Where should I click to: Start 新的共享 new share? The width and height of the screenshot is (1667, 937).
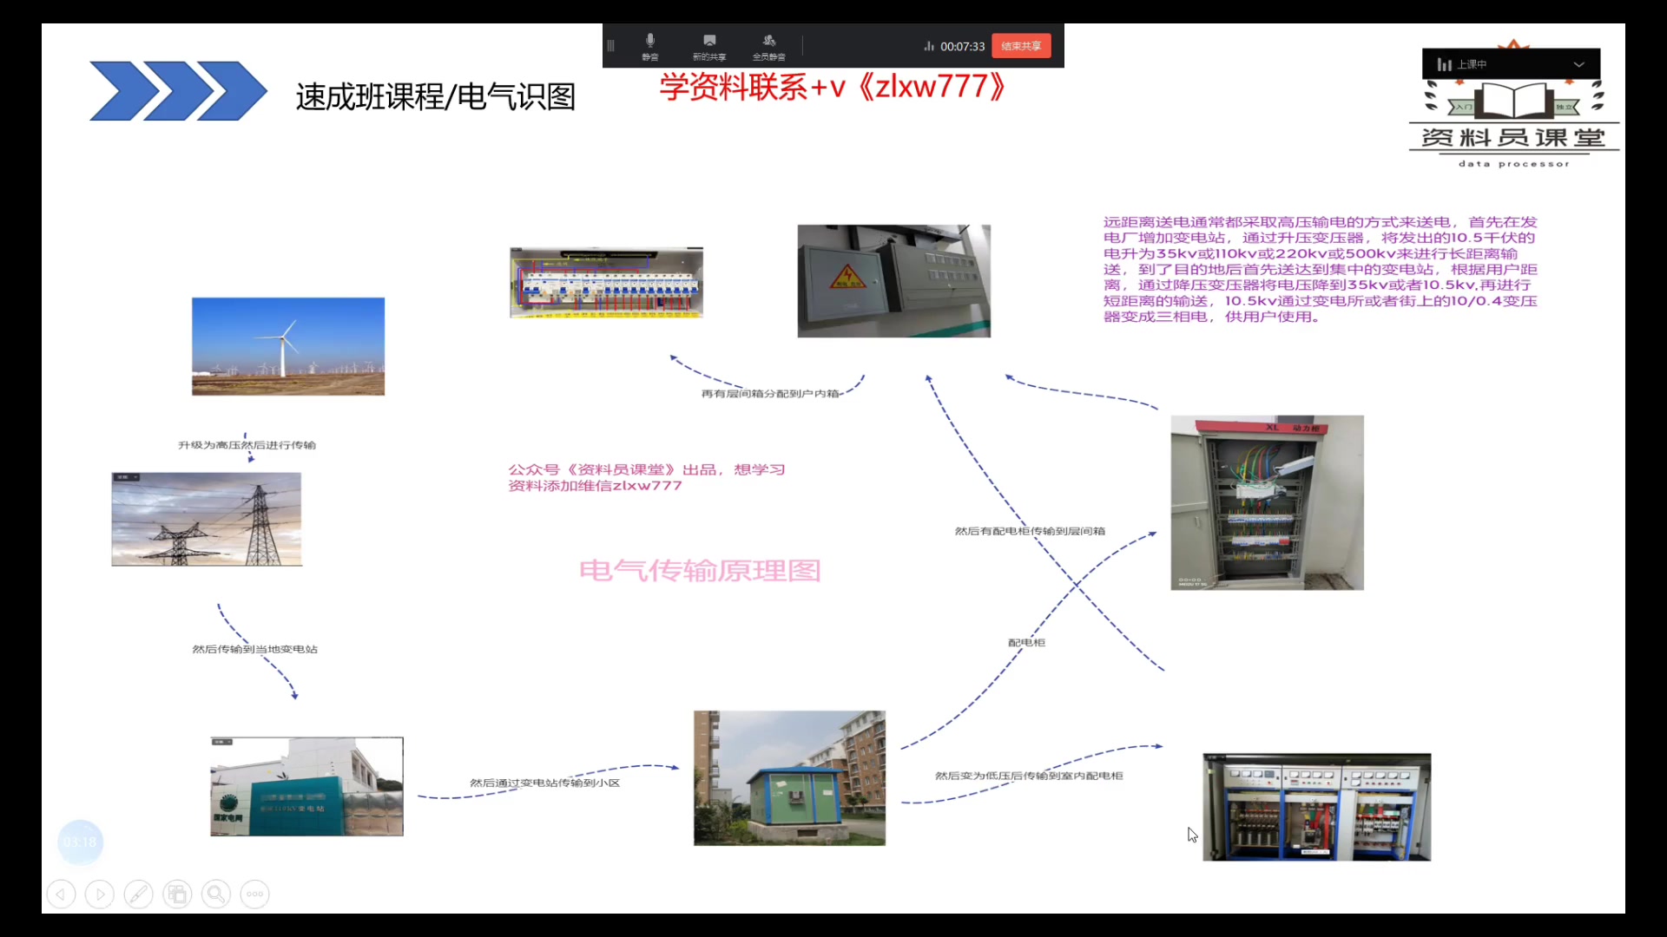709,46
